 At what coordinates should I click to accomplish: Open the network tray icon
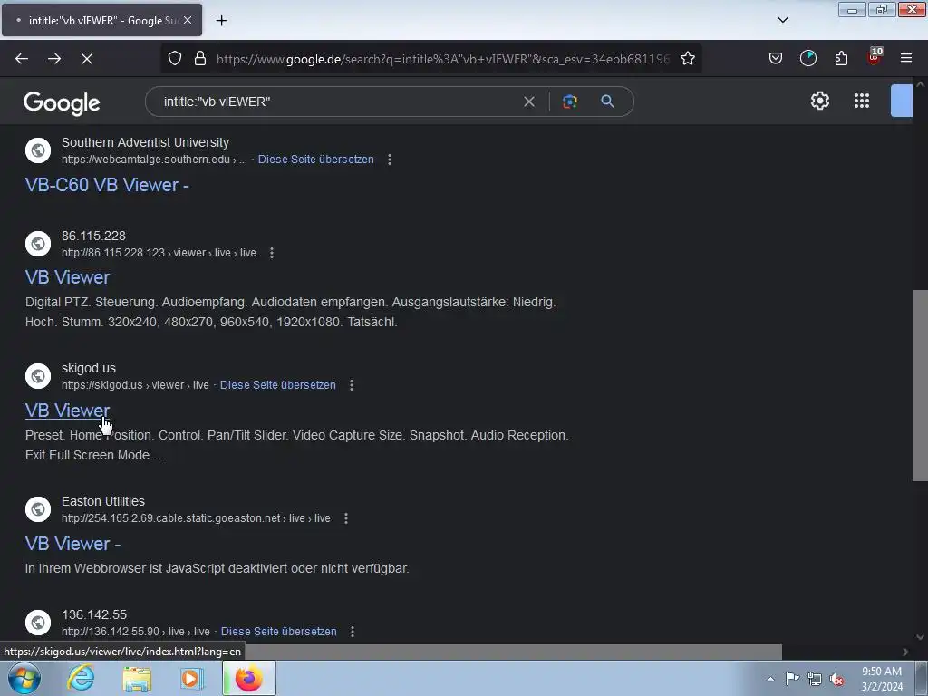(815, 680)
